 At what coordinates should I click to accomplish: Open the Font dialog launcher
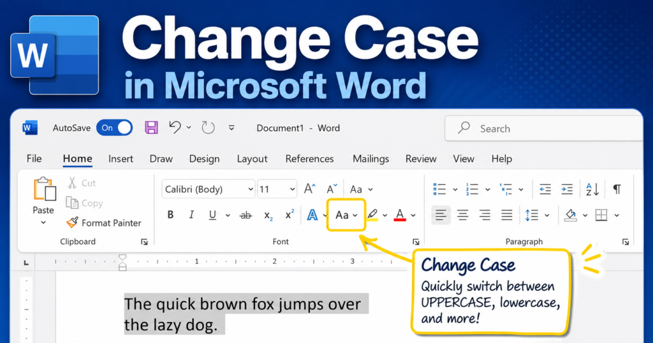click(416, 242)
